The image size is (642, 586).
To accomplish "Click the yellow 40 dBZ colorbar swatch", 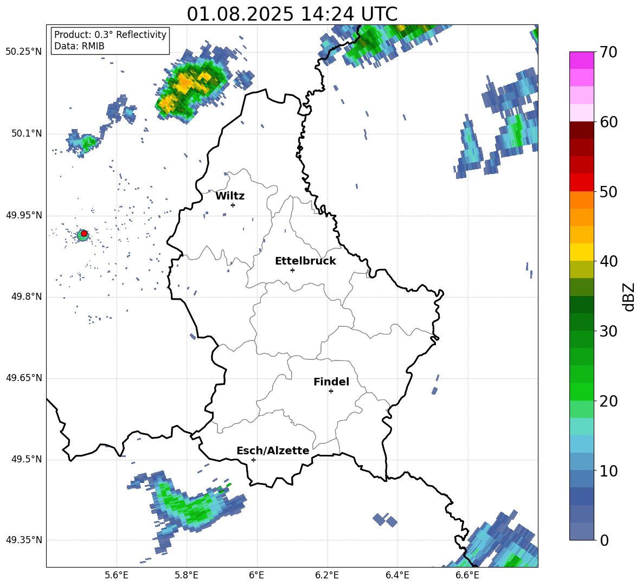I will 581,252.
